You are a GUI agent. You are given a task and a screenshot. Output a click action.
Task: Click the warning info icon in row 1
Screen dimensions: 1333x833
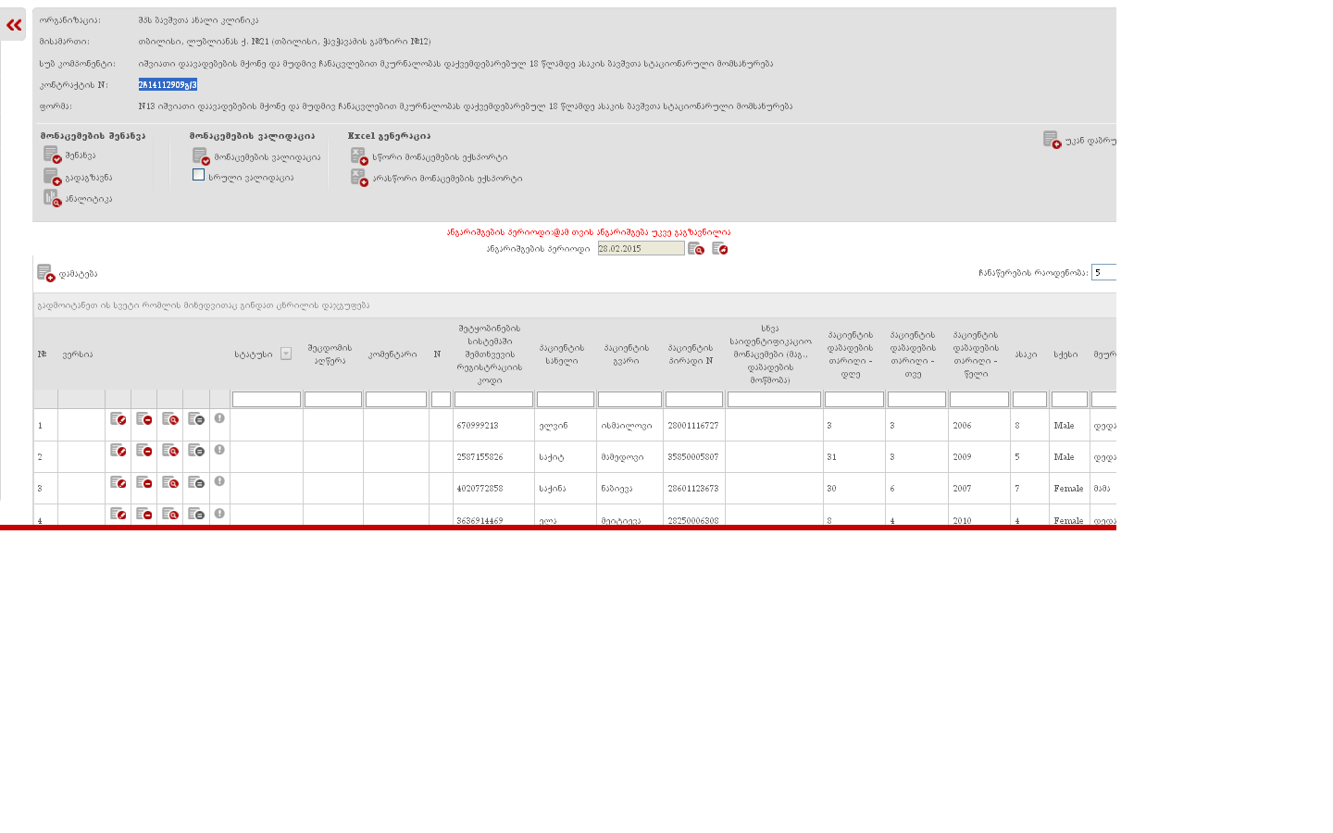click(x=219, y=418)
